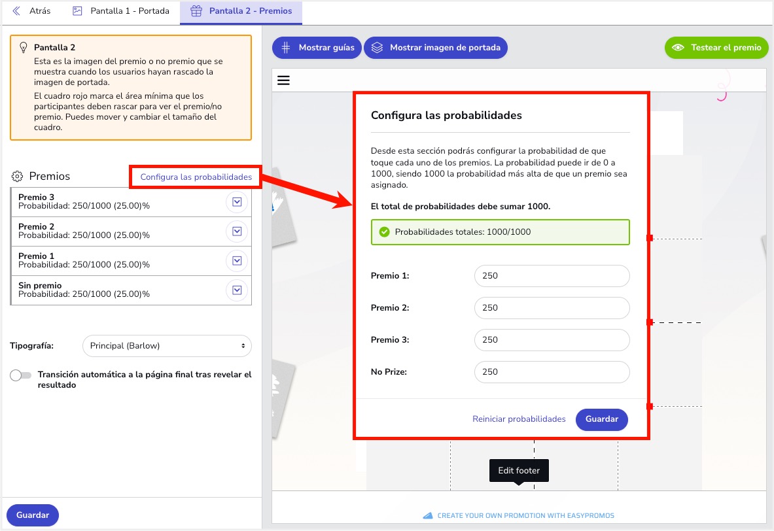Open the hamburger menu icon in preview

coord(283,80)
